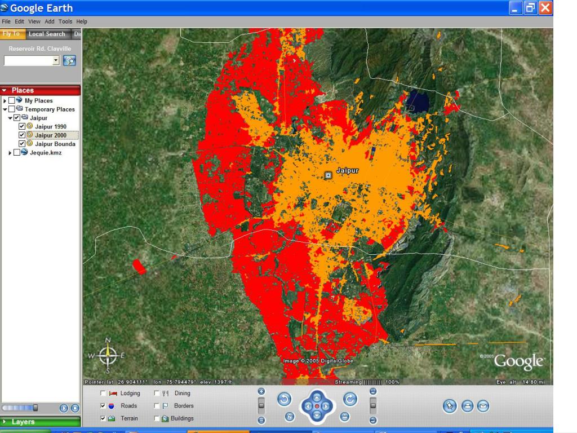Click the Borders flag icon

coord(165,406)
